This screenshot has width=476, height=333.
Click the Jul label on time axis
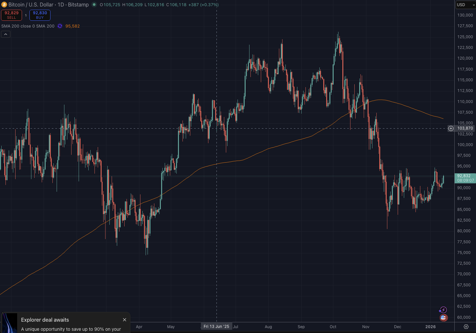(x=236, y=327)
